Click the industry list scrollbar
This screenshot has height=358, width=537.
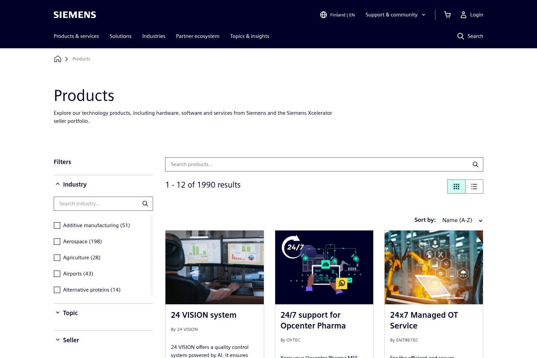[x=152, y=255]
